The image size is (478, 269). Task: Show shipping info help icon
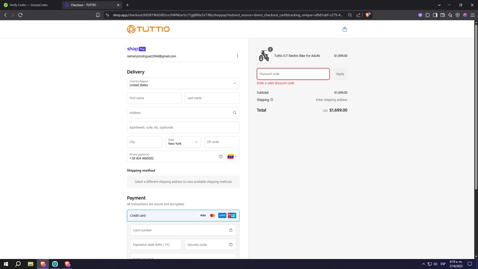point(272,100)
